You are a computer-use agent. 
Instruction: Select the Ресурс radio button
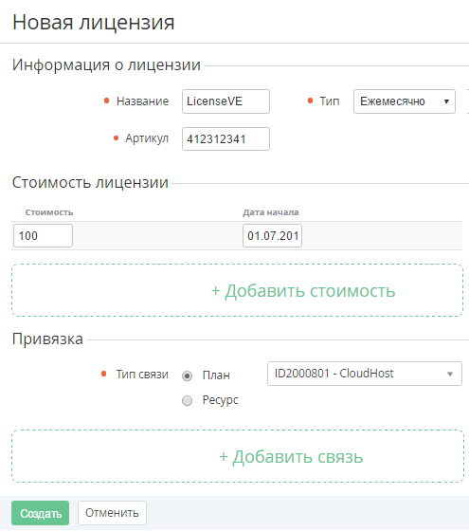188,400
